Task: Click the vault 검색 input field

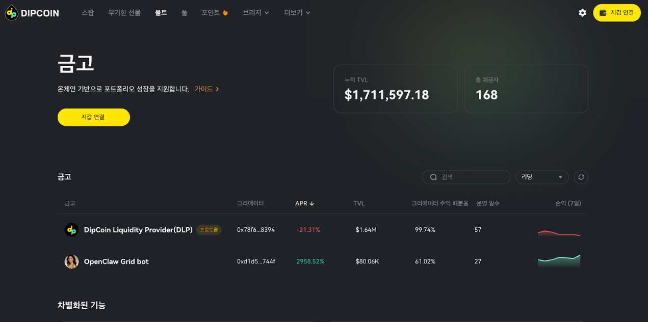Action: [472, 177]
